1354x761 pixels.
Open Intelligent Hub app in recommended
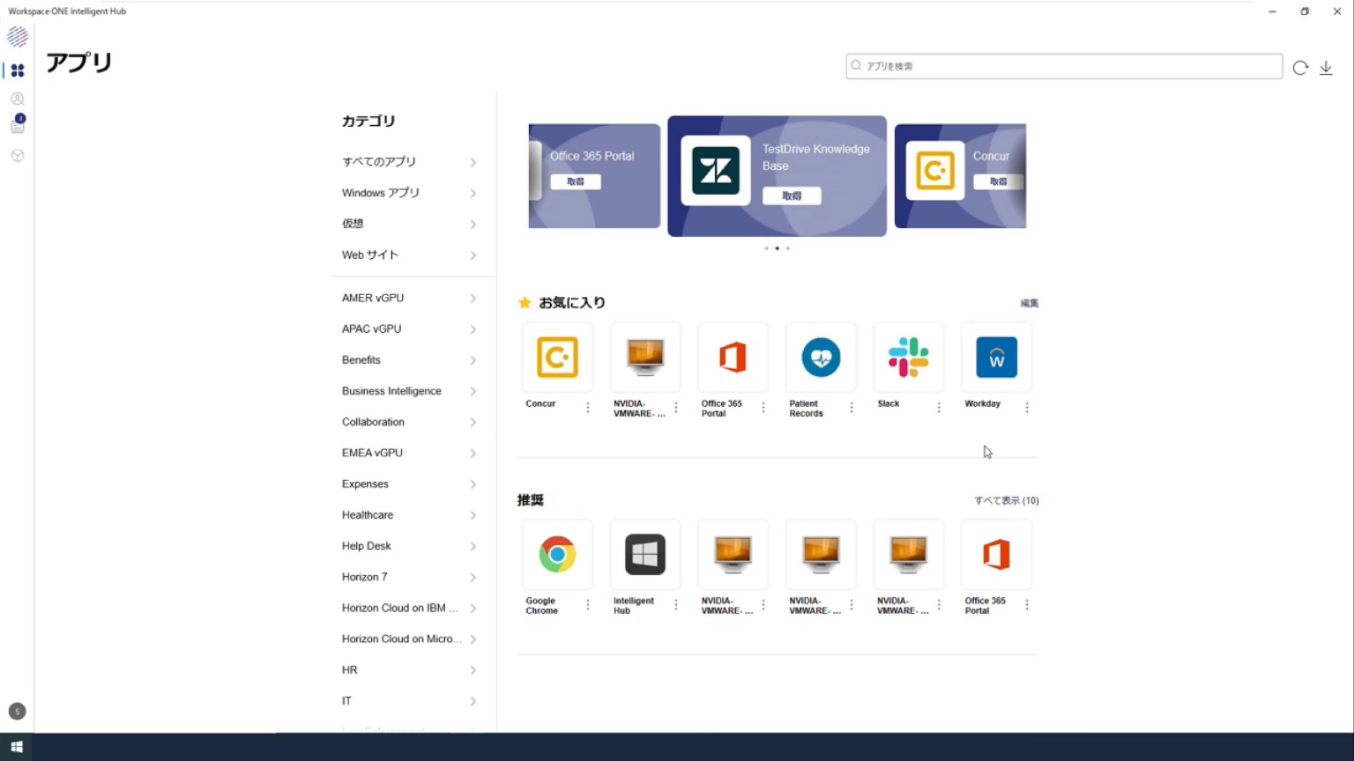645,555
